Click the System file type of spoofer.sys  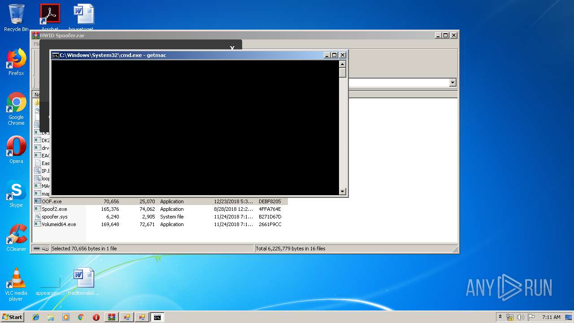172,217
